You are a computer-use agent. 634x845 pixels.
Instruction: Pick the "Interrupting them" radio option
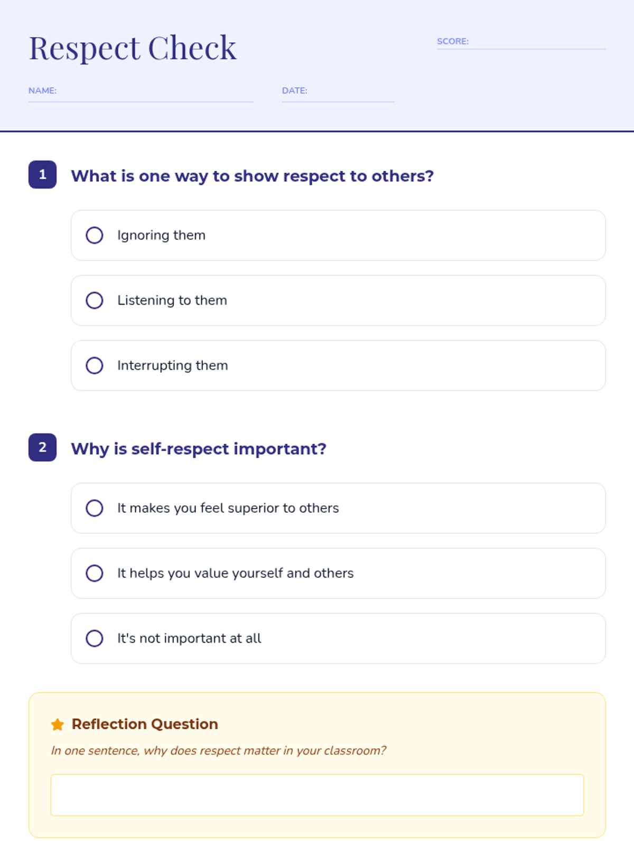coord(95,365)
